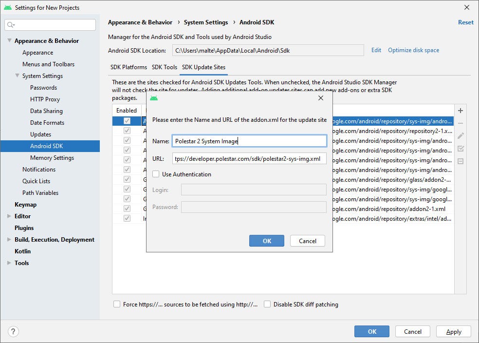The width and height of the screenshot is (479, 343).
Task: Open Memory Settings page
Action: pos(52,158)
